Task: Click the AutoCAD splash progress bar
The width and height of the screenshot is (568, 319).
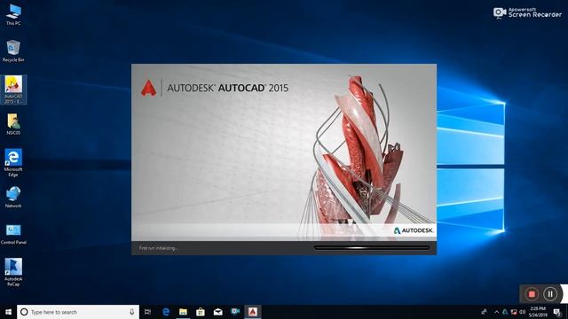Action: [372, 248]
